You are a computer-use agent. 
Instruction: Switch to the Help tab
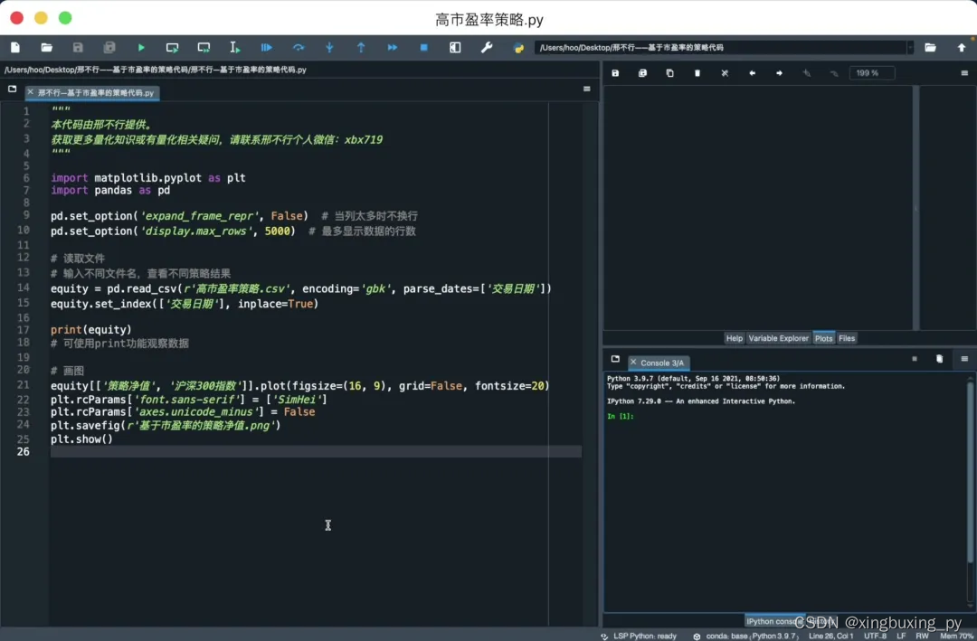tap(734, 338)
